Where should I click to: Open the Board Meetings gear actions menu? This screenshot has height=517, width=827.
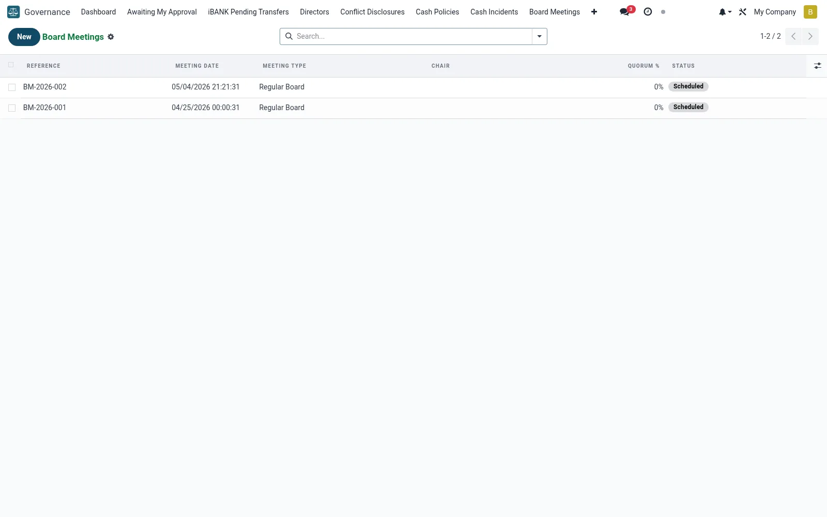click(x=111, y=37)
